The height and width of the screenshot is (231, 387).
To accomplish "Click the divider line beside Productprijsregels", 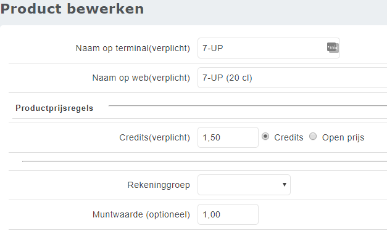I will (248, 106).
